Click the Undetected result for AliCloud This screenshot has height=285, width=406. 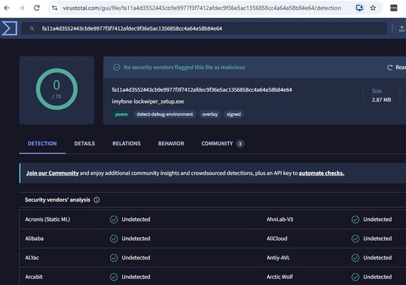(x=377, y=239)
